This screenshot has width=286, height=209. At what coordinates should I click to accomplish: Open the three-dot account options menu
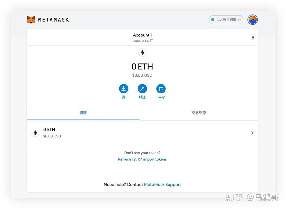pyautogui.click(x=253, y=37)
